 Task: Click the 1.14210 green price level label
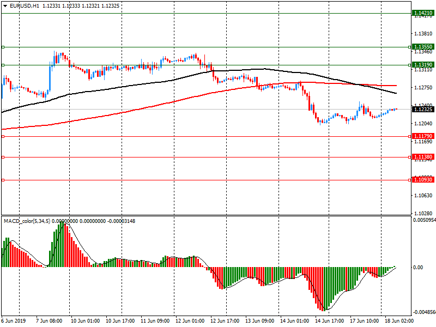(423, 13)
